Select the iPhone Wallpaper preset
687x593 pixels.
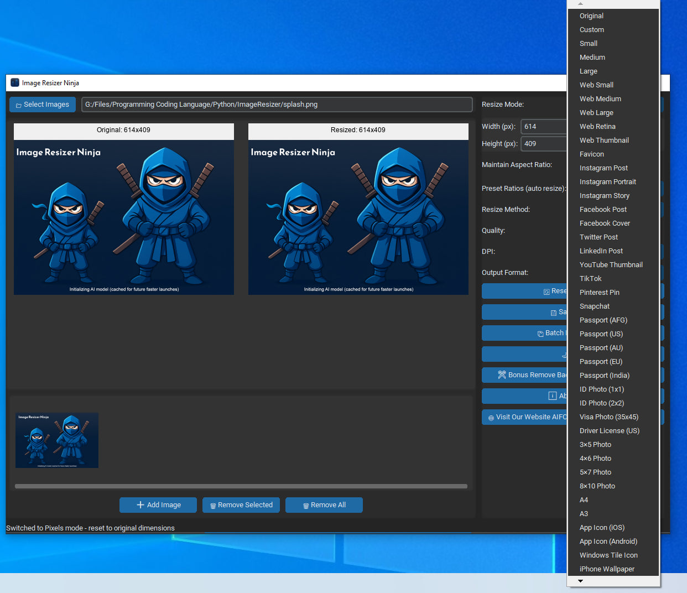point(613,569)
